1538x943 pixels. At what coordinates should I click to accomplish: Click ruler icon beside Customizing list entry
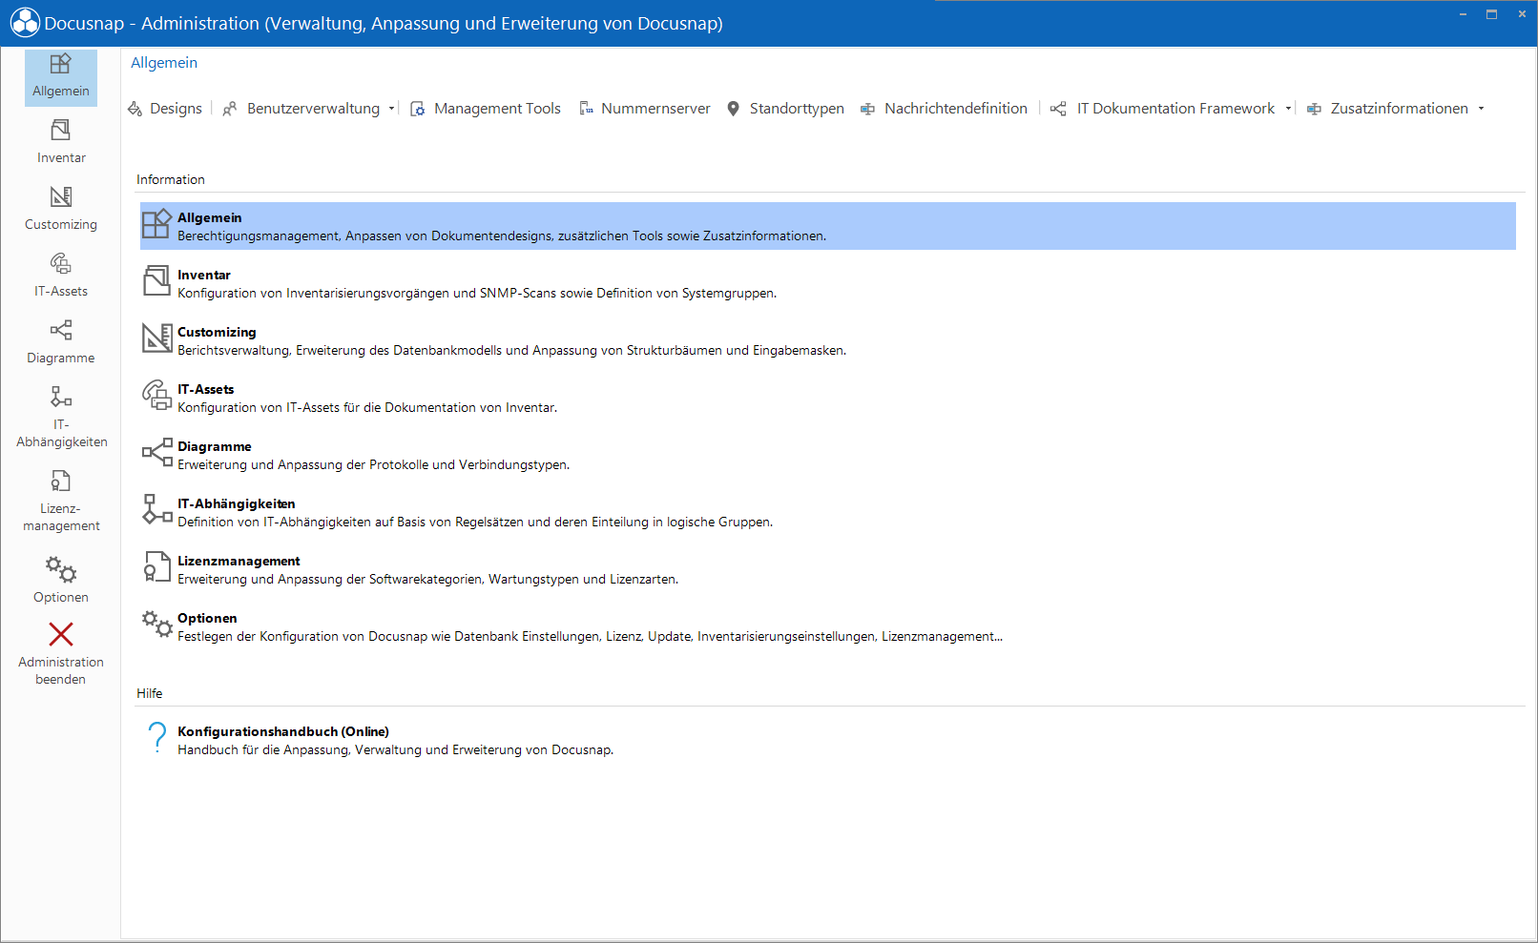click(156, 338)
